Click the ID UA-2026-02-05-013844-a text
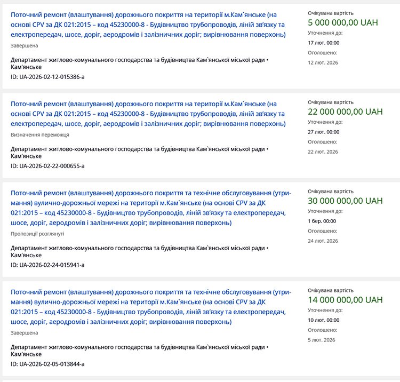Viewport: 400px width, 382px height. point(47,364)
